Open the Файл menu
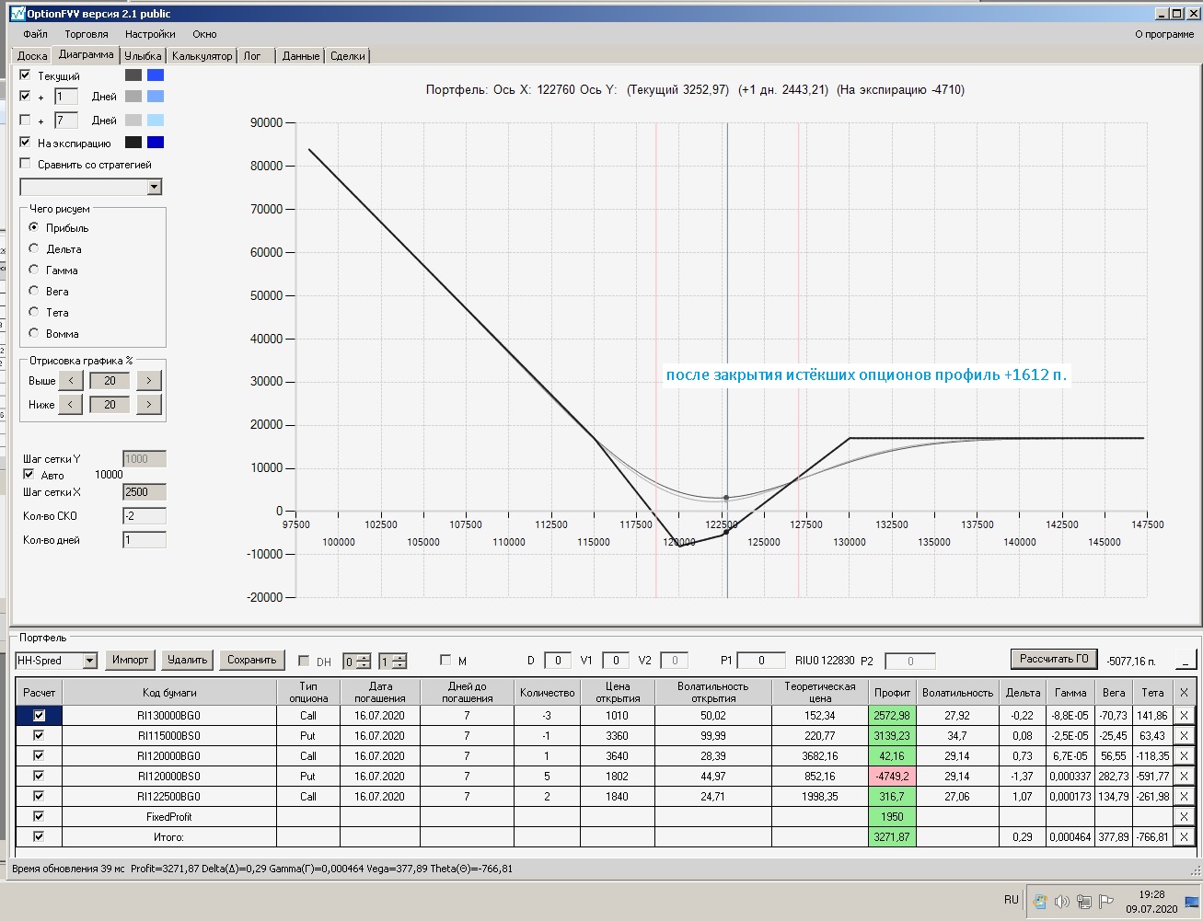 [x=36, y=34]
